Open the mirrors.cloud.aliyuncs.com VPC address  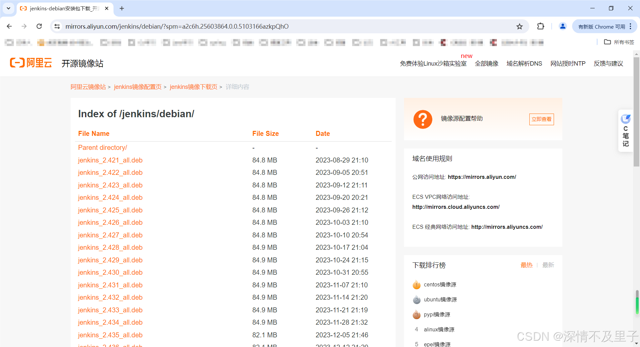pyautogui.click(x=456, y=207)
